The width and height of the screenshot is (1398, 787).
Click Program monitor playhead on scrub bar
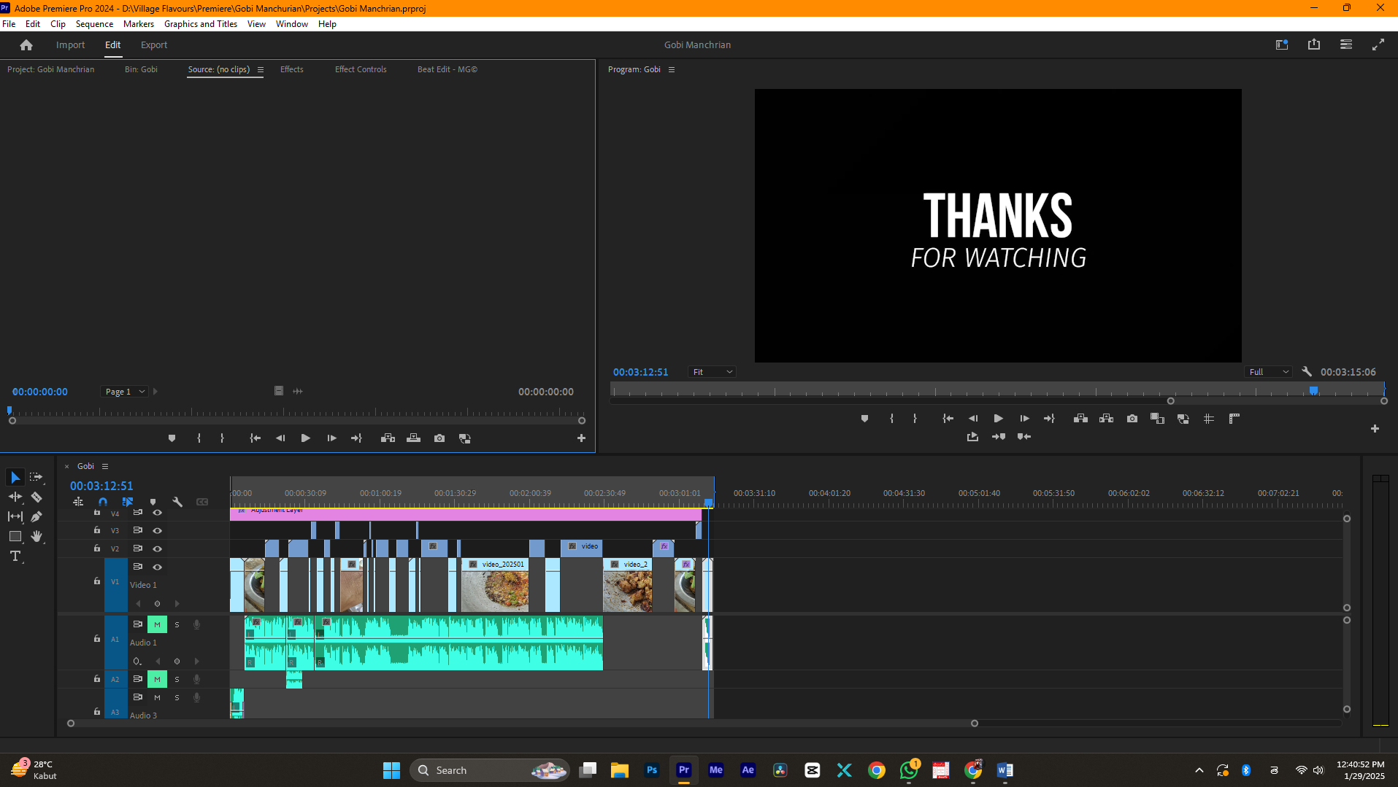click(1313, 391)
